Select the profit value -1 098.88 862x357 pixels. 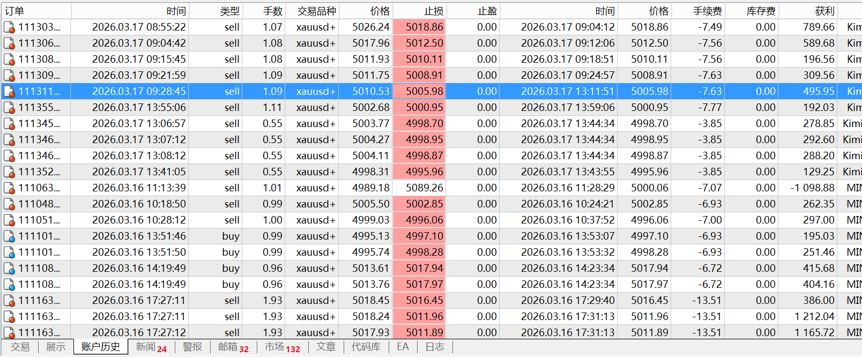(812, 188)
